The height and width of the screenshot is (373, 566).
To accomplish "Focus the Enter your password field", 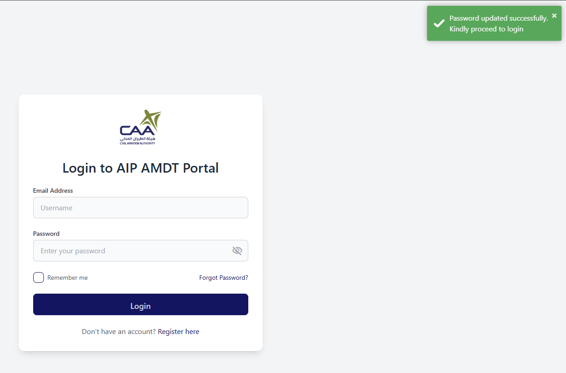I will 141,251.
